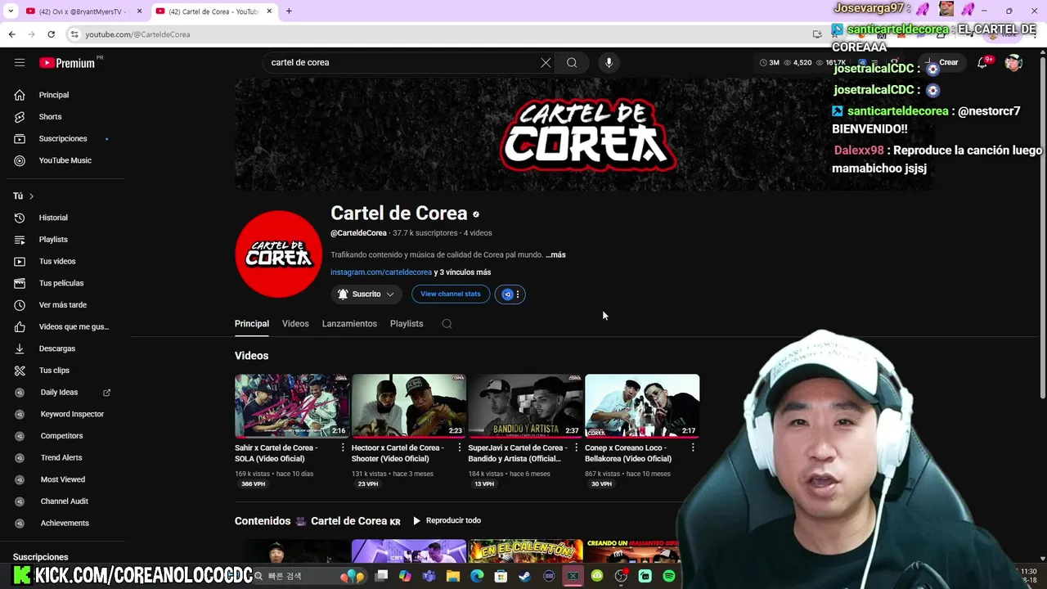Go to YouTube Premium home logo
This screenshot has width=1047, height=589.
point(67,62)
